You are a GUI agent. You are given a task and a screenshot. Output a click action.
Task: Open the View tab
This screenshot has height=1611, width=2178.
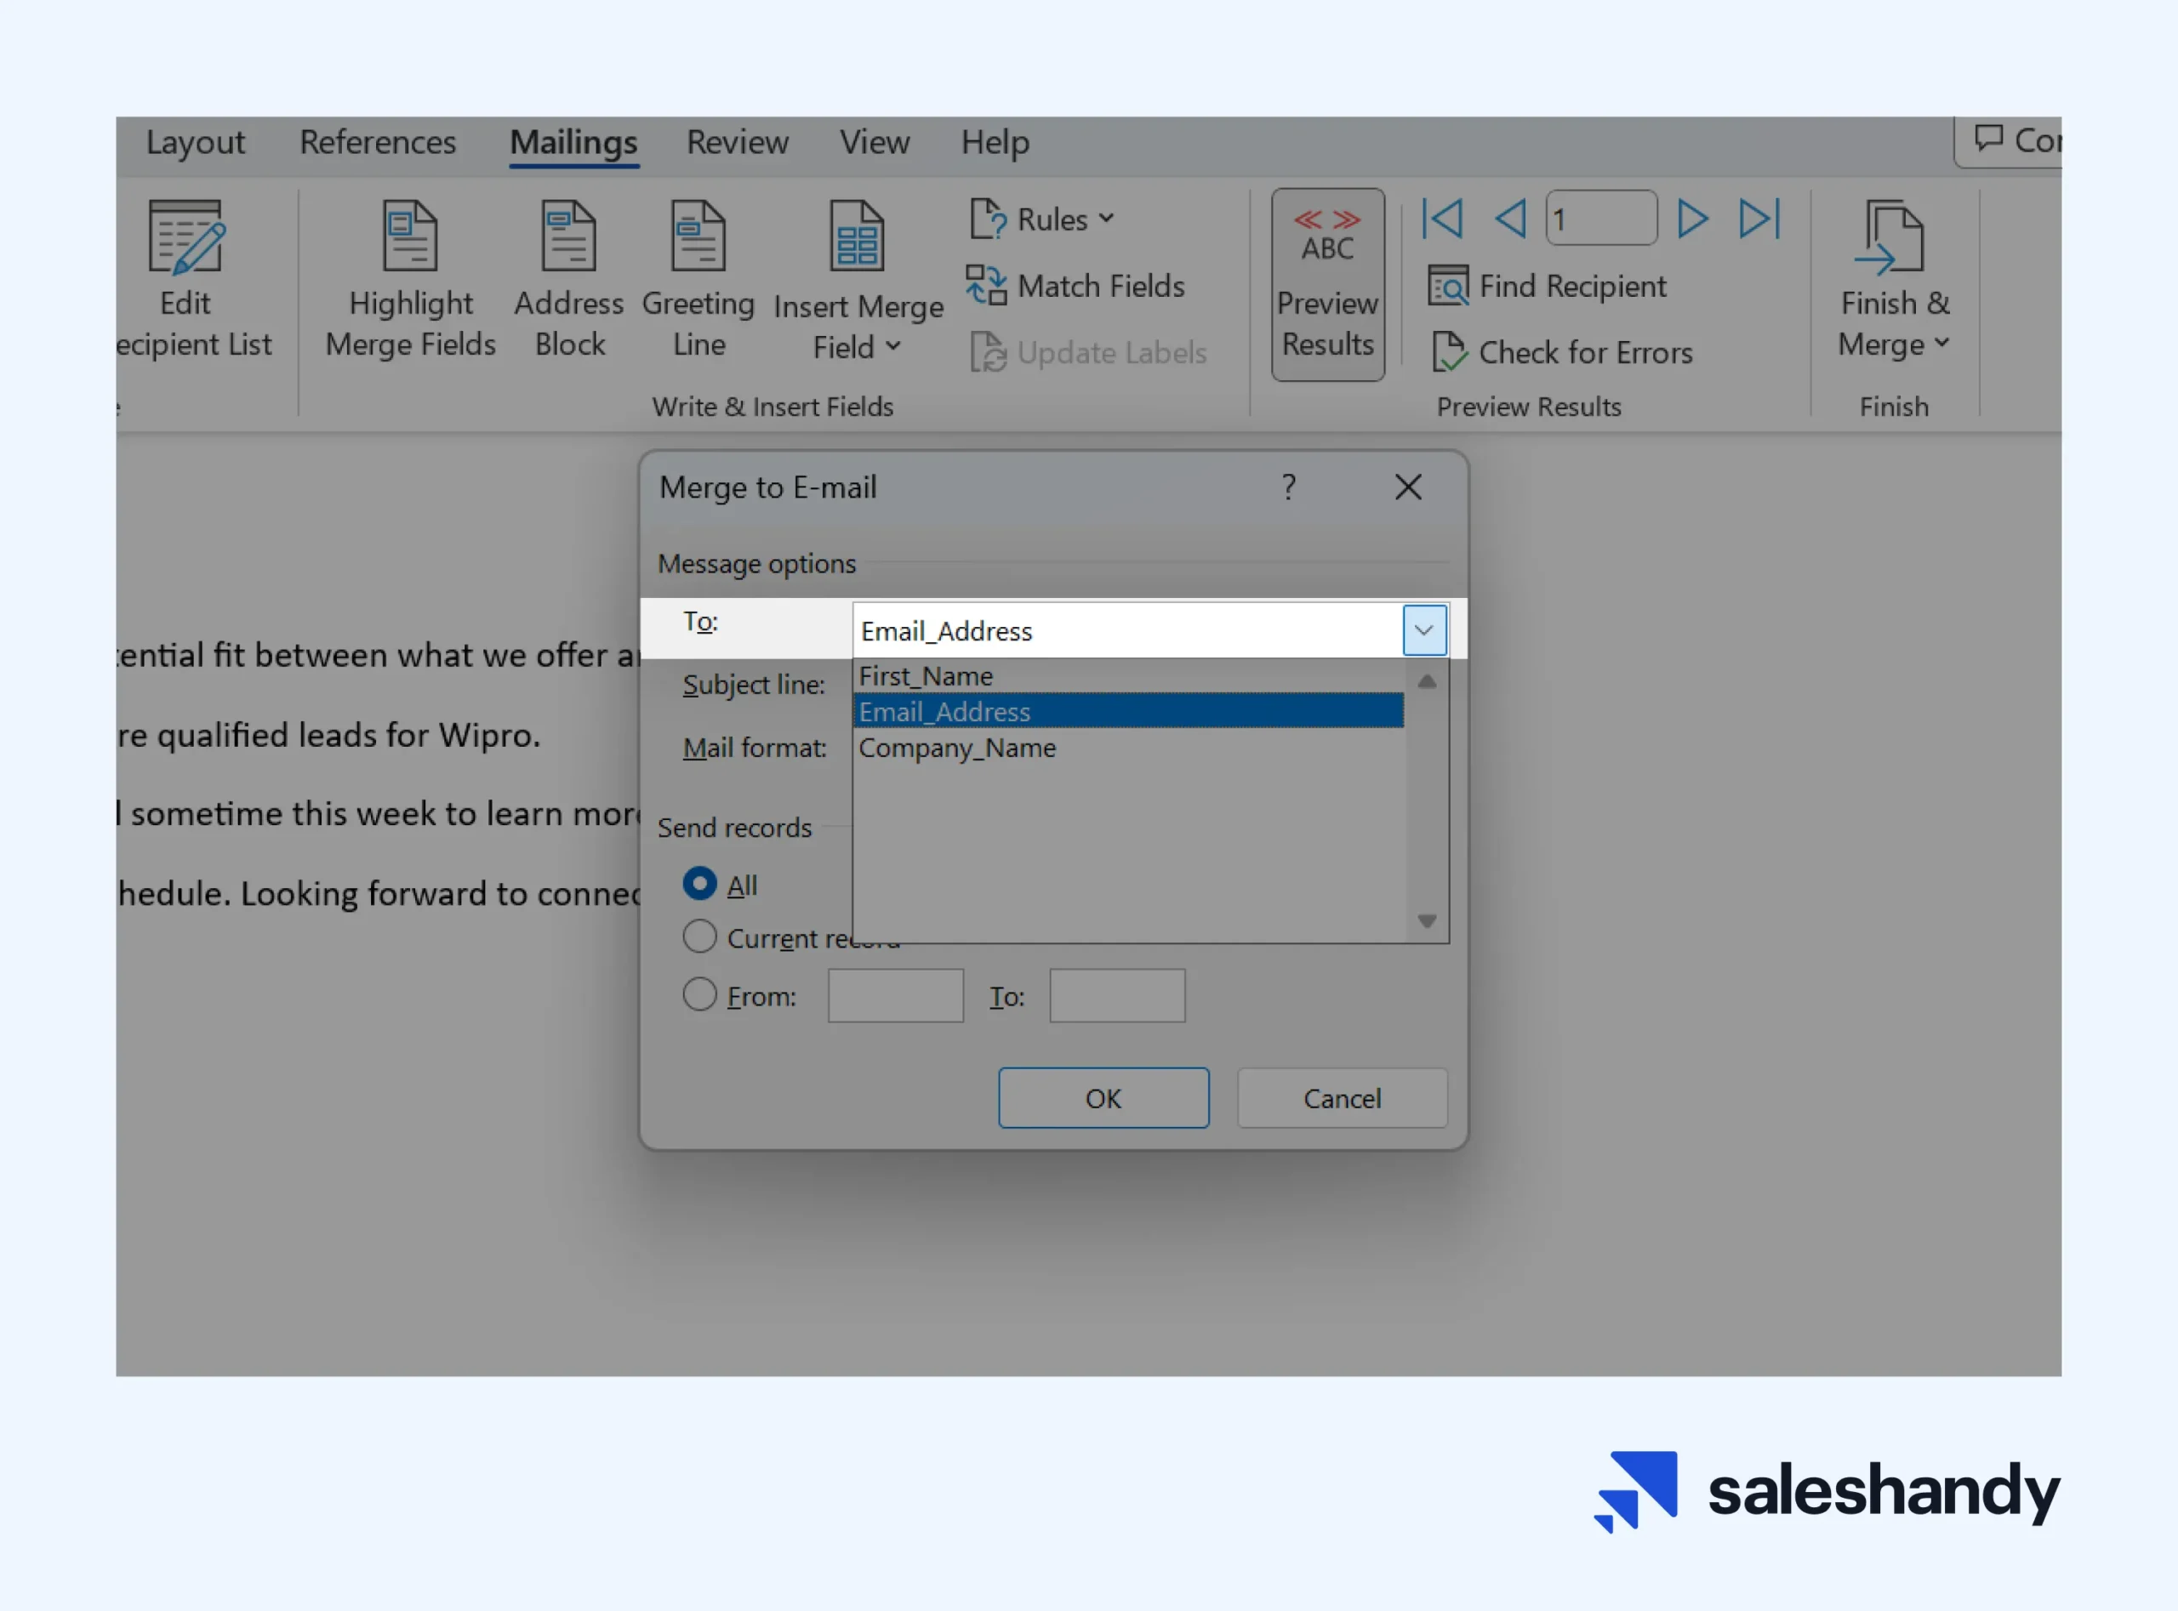click(x=875, y=142)
